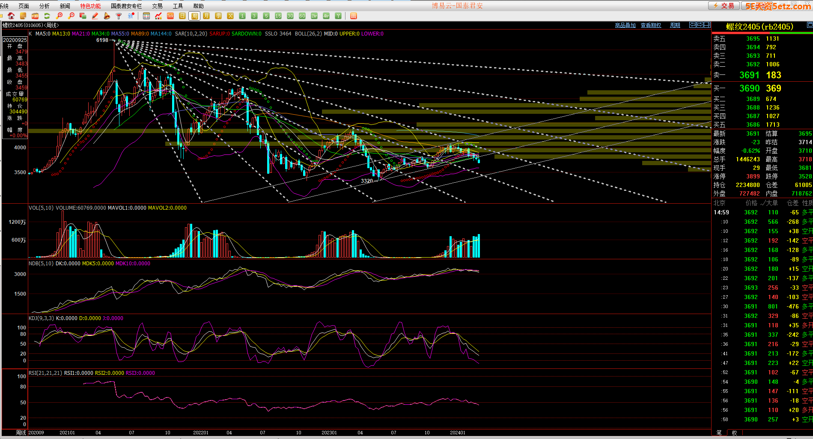This screenshot has width=813, height=439.
Task: Open the alert bell icon
Action: click(107, 16)
